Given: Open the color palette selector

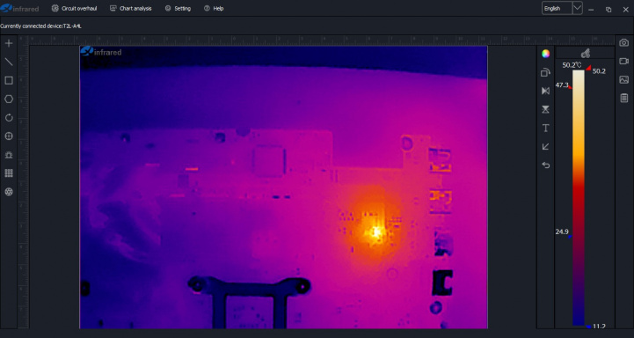Looking at the screenshot, I should coord(545,54).
